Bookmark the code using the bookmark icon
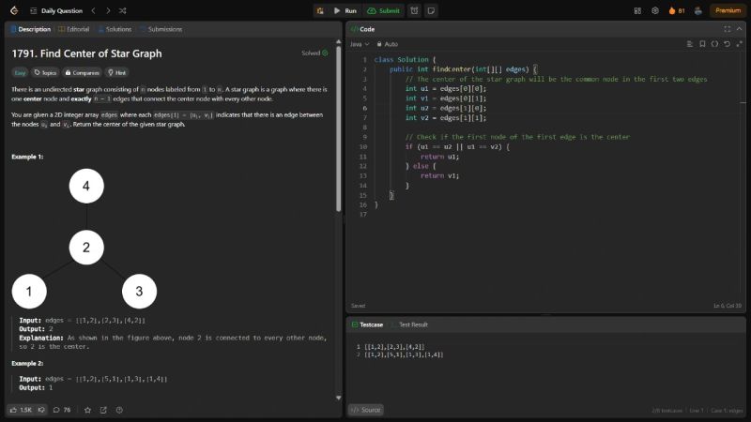The height and width of the screenshot is (422, 751). click(702, 43)
